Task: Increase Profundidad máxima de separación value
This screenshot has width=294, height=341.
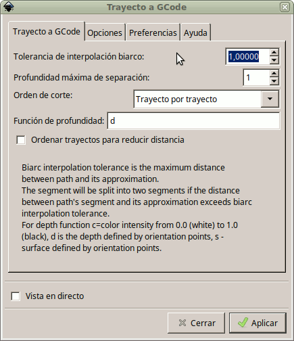Action: (274, 74)
